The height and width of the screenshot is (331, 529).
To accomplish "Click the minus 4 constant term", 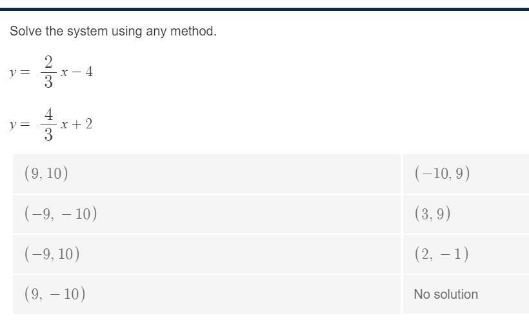I will click(x=83, y=72).
